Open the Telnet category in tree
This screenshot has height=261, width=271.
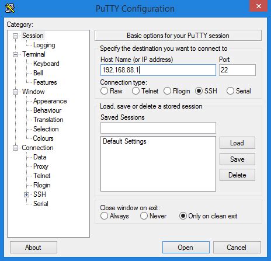42,176
